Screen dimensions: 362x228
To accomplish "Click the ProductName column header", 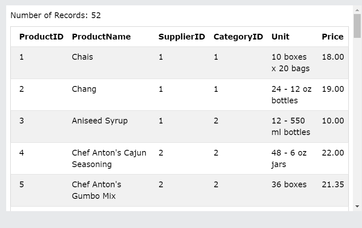I will coord(102,37).
